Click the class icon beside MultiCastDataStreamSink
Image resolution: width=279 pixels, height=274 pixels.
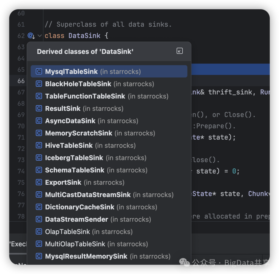coord(39,194)
